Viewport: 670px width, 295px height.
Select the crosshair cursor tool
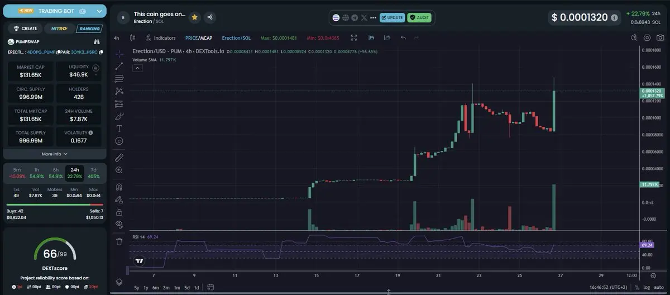point(119,54)
